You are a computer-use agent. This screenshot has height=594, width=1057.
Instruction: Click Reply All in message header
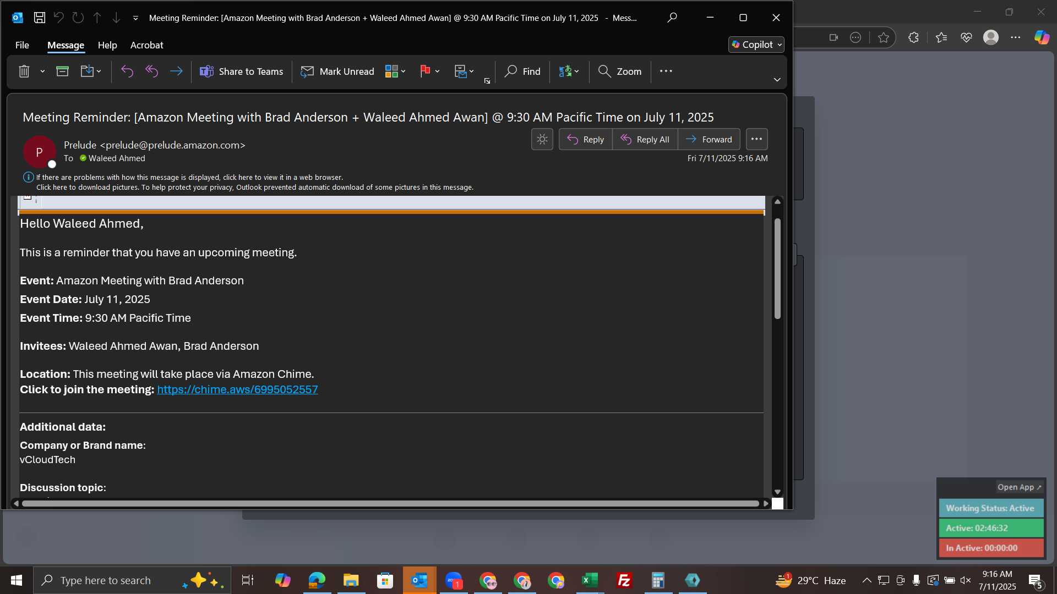[x=645, y=139]
